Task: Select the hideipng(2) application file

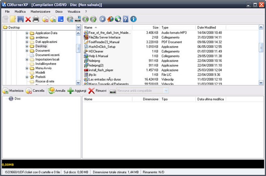Action: click(96, 65)
